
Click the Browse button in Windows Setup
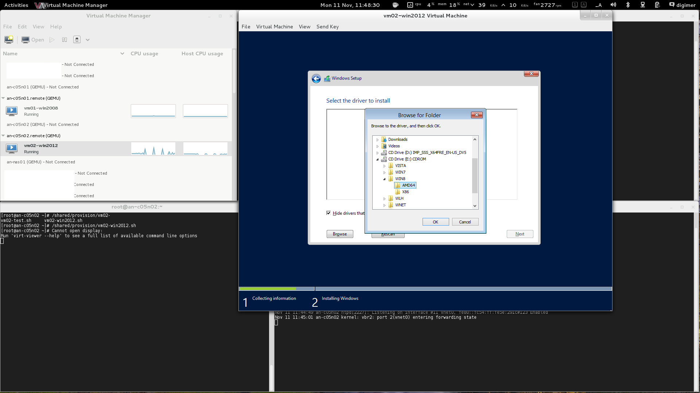pos(340,234)
